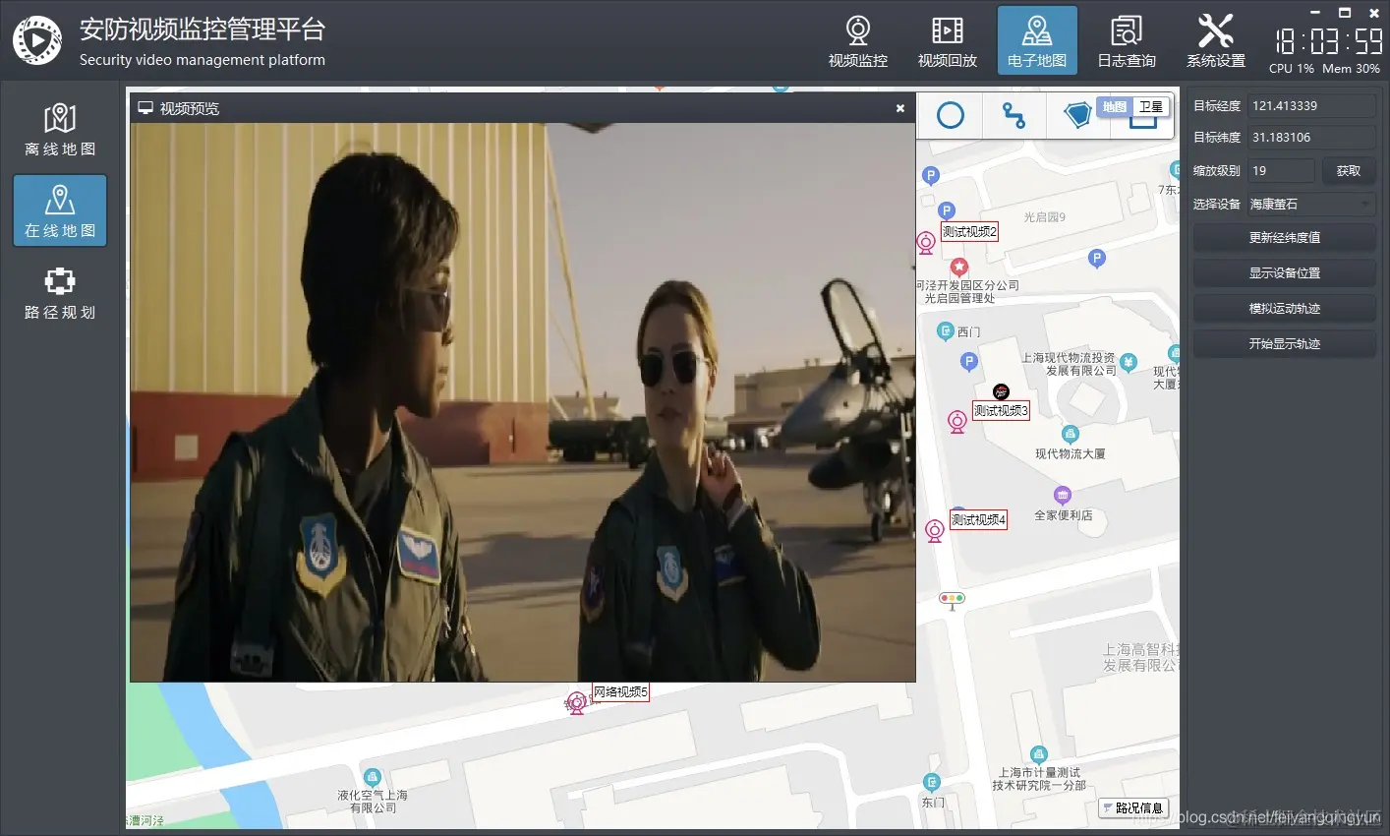Click the Mem 30% usage readout

tap(1351, 69)
